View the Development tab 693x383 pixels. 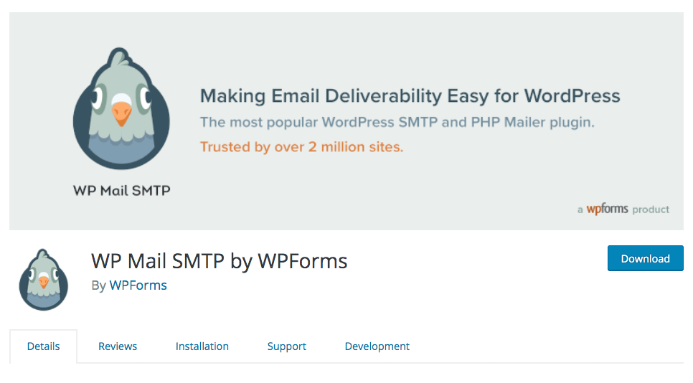pyautogui.click(x=377, y=346)
